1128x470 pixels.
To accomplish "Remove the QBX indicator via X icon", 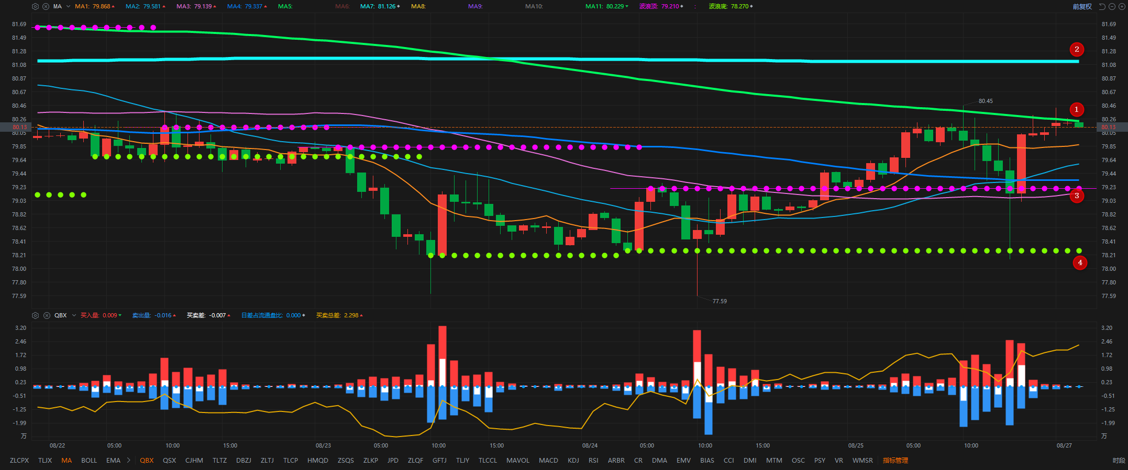I will (x=47, y=315).
